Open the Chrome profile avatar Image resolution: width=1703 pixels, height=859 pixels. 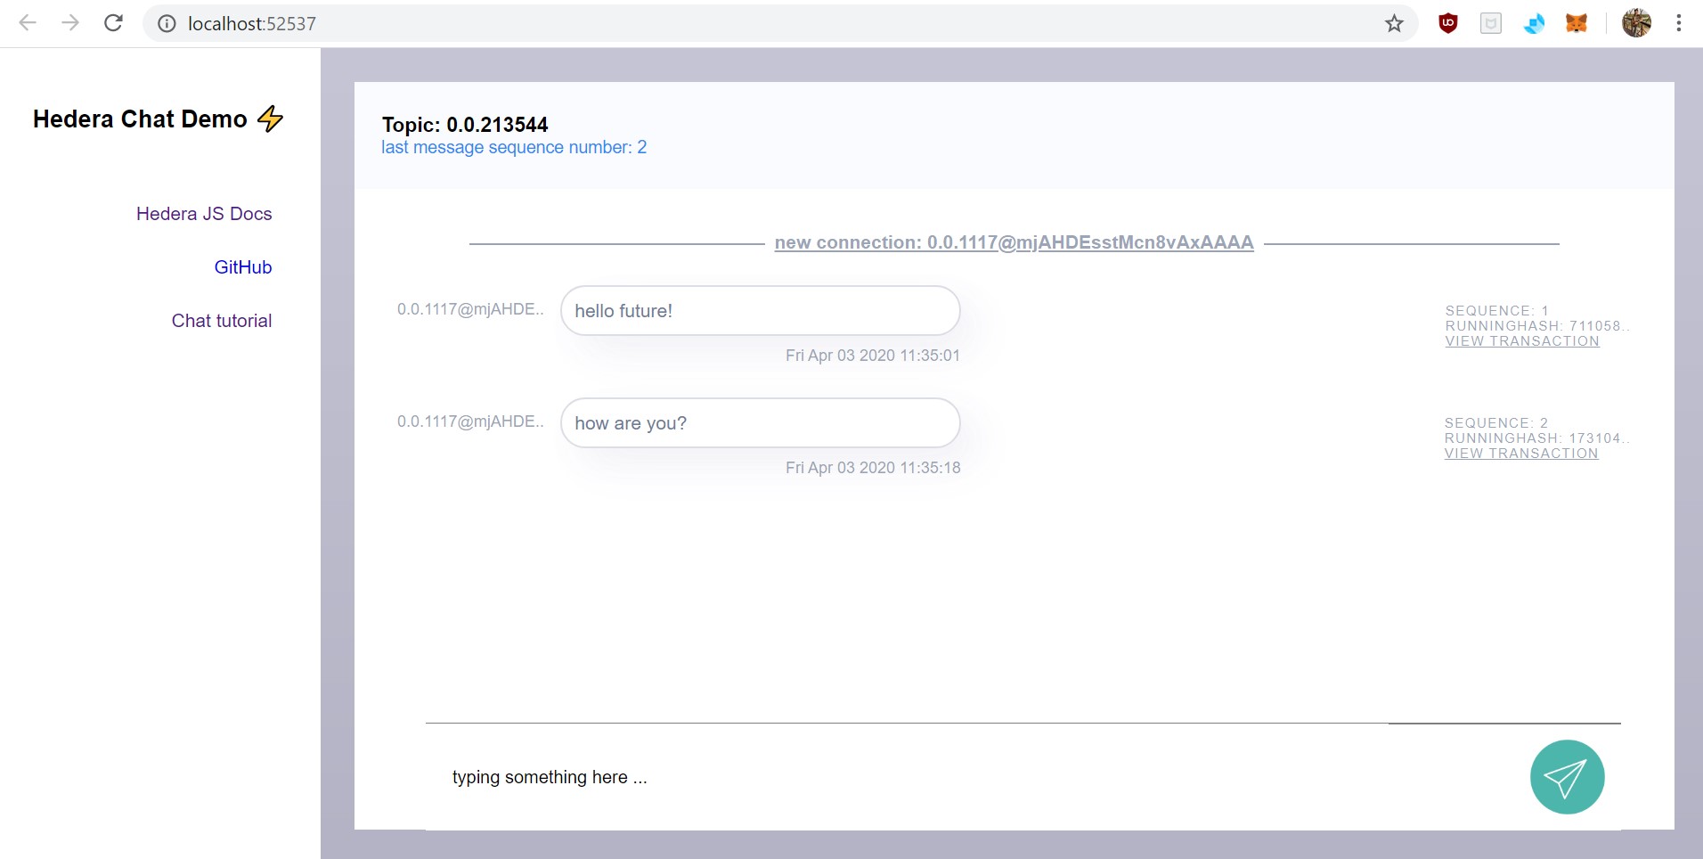1636,23
